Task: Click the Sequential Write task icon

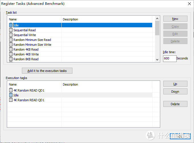Action: (11, 35)
